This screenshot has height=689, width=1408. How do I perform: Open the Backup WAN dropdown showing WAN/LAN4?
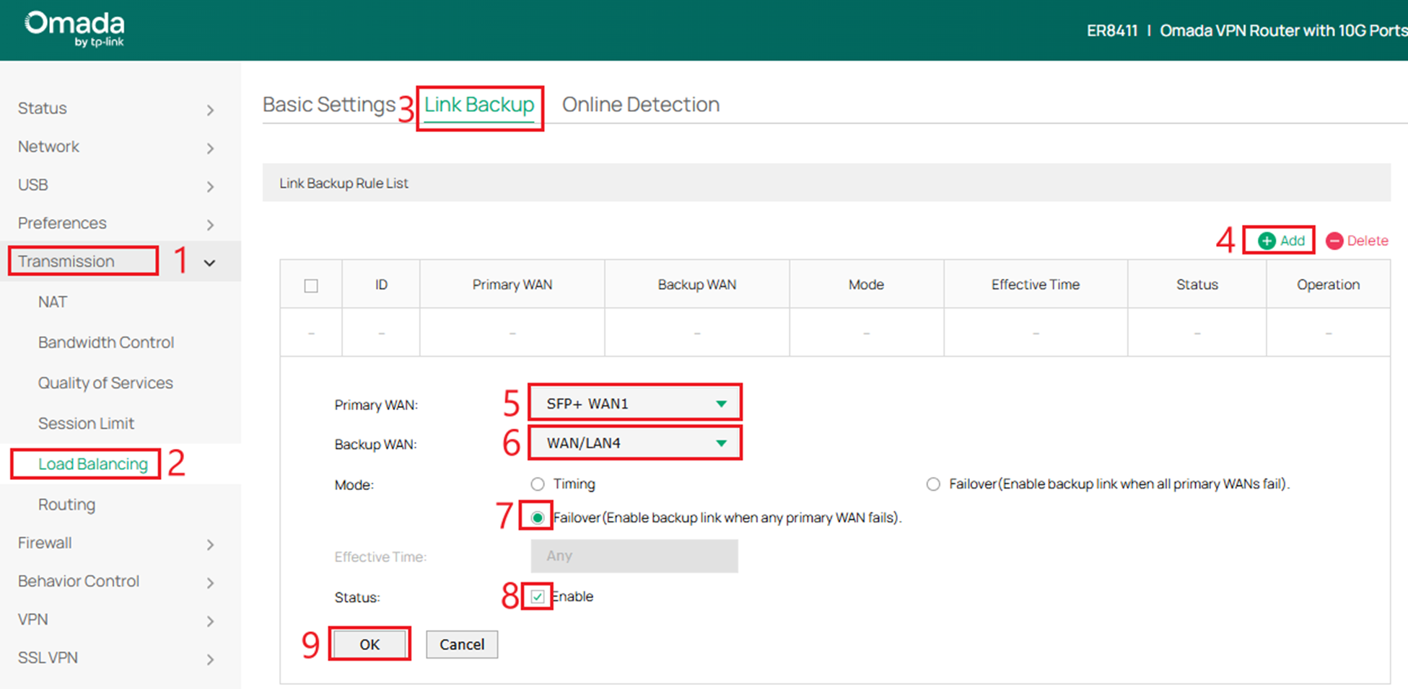pyautogui.click(x=634, y=443)
